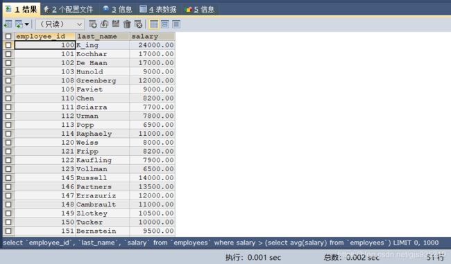
Task: Select the Greenberg last name cell
Action: [x=103, y=80]
